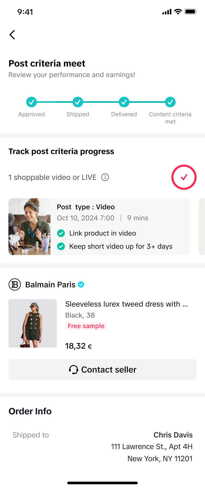This screenshot has width=205, height=489.
Task: Tap the Delivered step checkmark
Action: click(124, 102)
